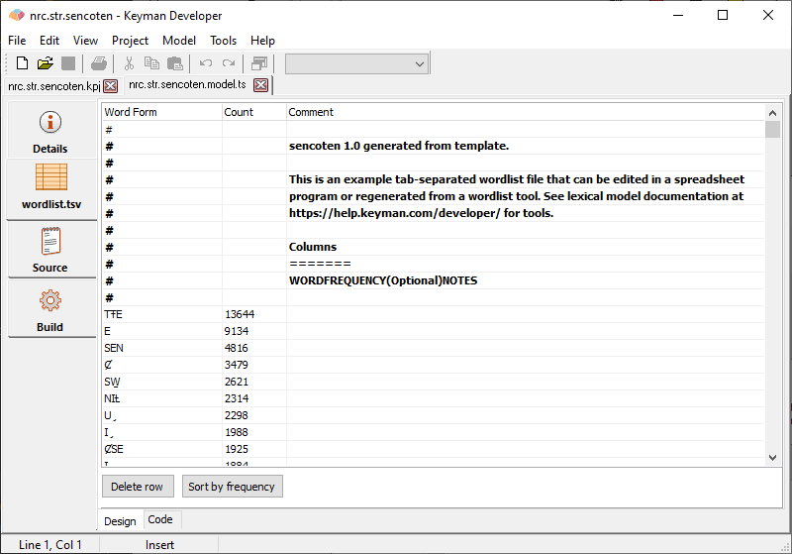Viewport: 792px width, 554px height.
Task: Open the Model menu
Action: point(179,41)
